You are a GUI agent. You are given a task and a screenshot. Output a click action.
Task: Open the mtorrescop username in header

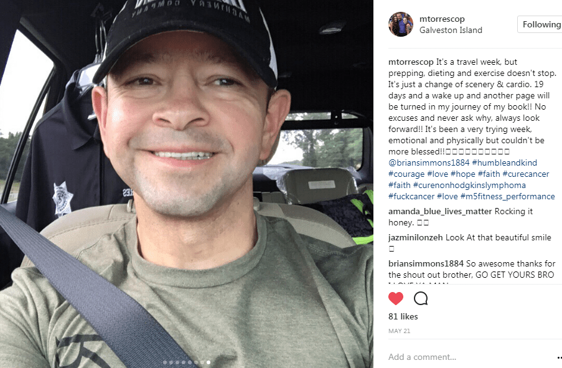pyautogui.click(x=442, y=19)
